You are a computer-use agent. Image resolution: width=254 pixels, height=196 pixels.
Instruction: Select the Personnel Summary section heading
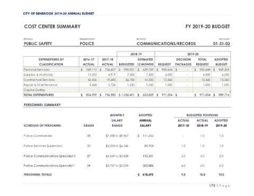pyautogui.click(x=42, y=105)
